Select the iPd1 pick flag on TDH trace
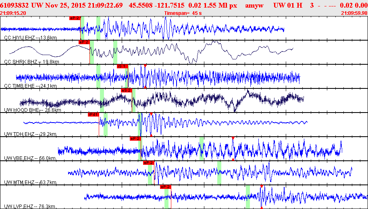The height and width of the screenshot is (209, 368). [94, 115]
